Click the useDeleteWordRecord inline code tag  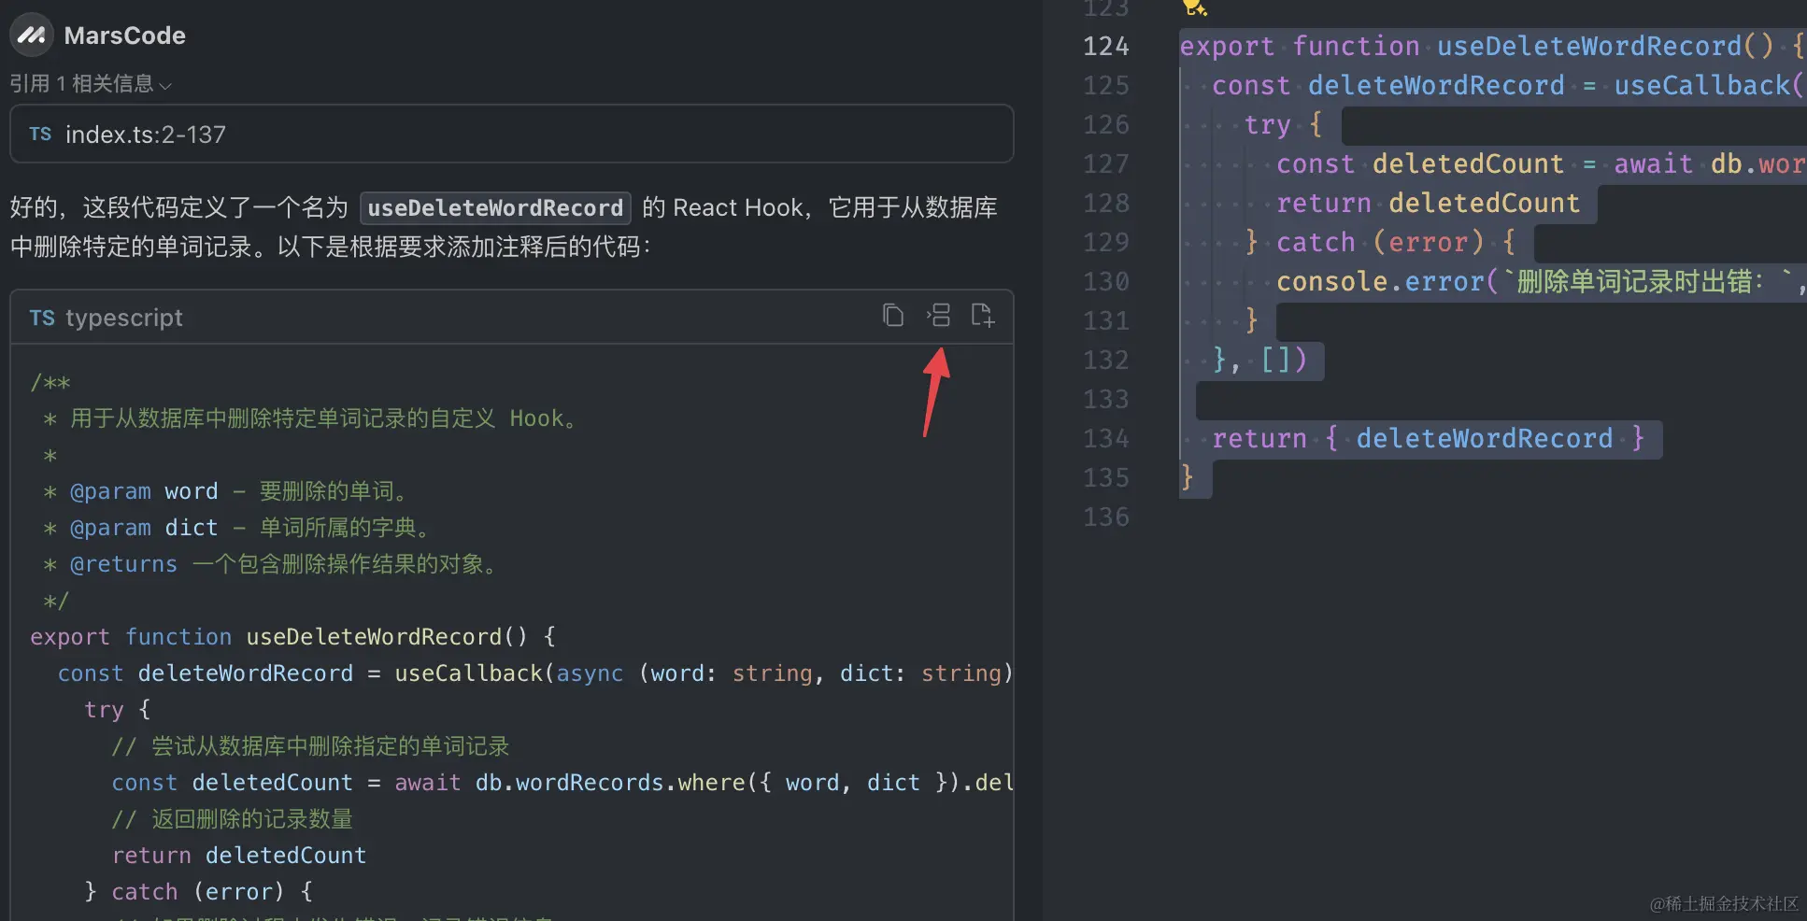tap(495, 207)
